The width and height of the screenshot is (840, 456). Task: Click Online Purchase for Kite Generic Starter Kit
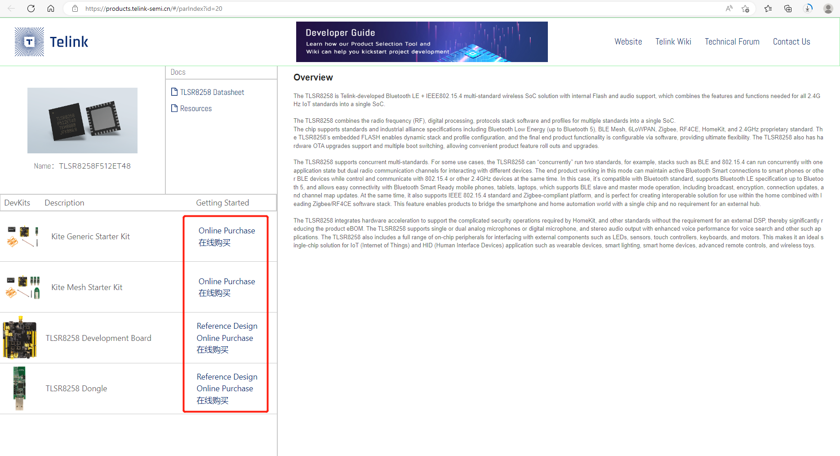227,231
